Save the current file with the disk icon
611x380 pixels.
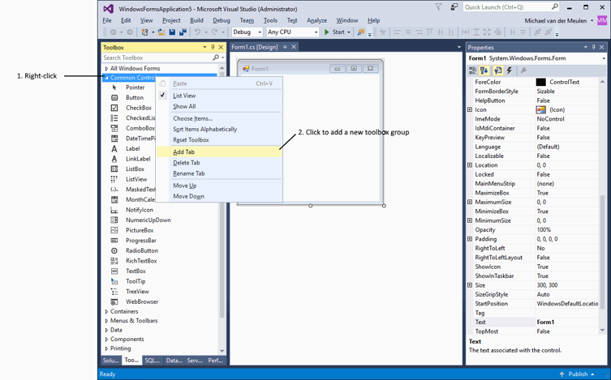(x=172, y=32)
